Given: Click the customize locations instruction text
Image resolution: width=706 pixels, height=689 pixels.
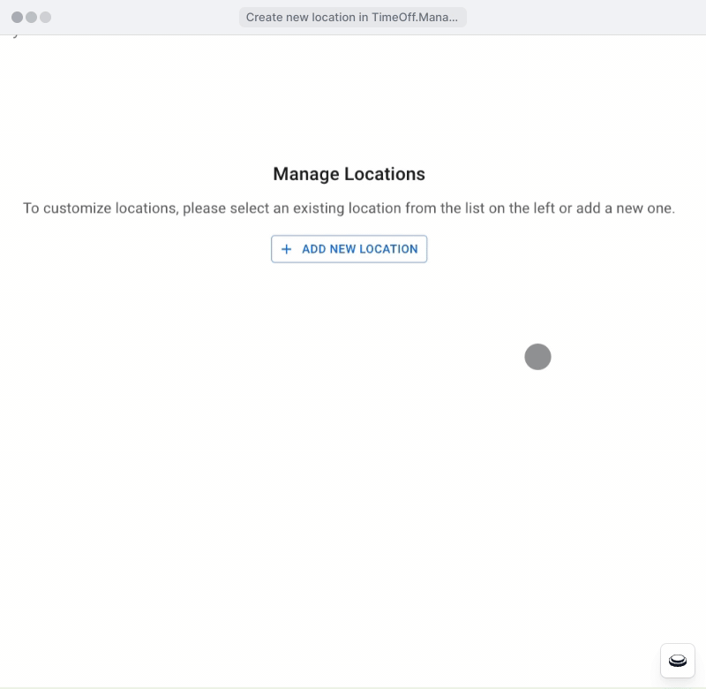Looking at the screenshot, I should click(x=349, y=208).
